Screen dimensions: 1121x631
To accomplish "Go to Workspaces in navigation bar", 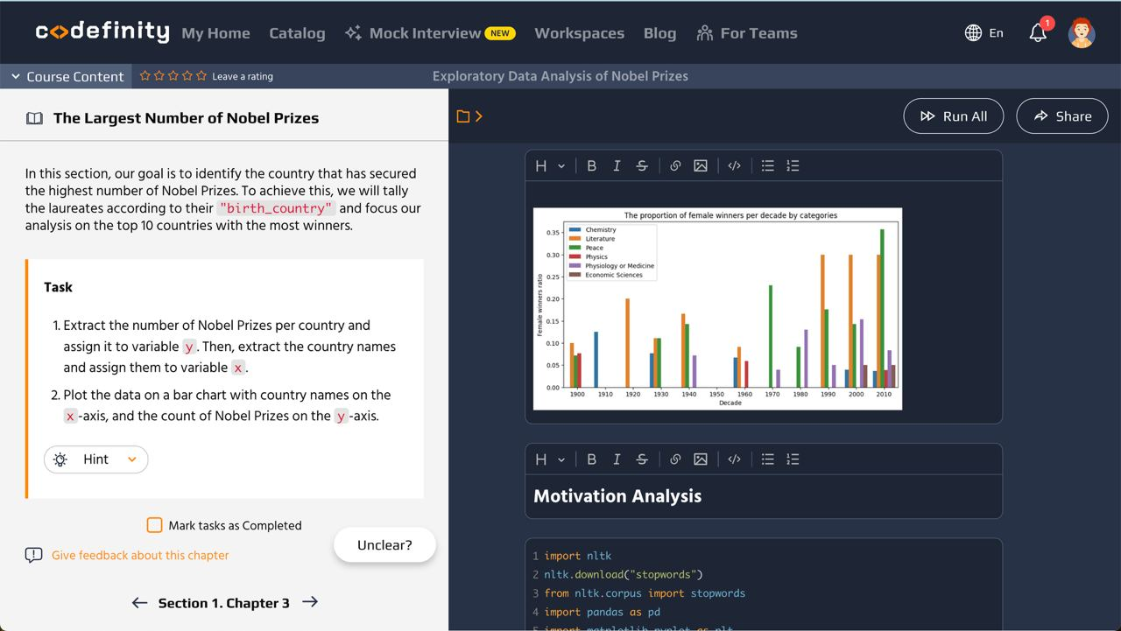I will 579,33.
